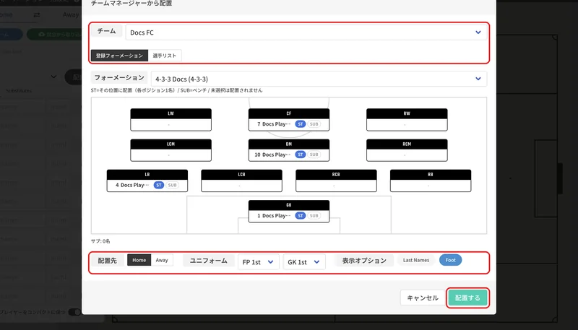Expand the team selector chevron arrow
Image resolution: width=578 pixels, height=330 pixels.
(478, 32)
